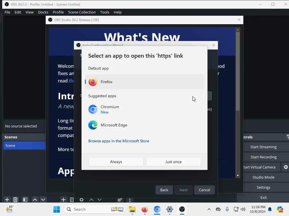Move scene up with arrow icon
This screenshot has height=216, width=289.
pos(35,199)
